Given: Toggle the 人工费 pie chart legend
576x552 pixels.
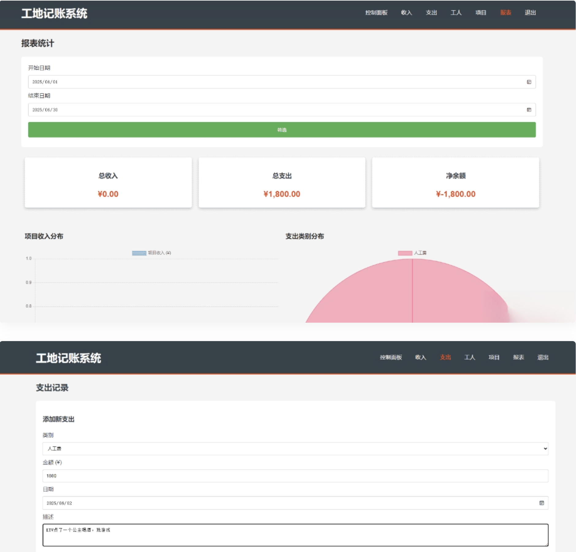Looking at the screenshot, I should point(412,253).
